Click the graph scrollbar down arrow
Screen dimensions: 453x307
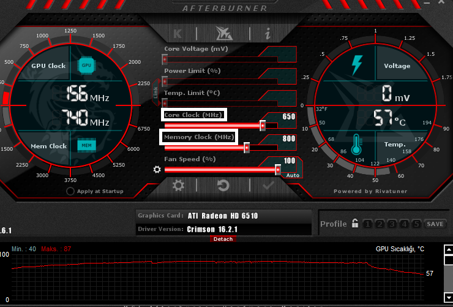(448, 297)
